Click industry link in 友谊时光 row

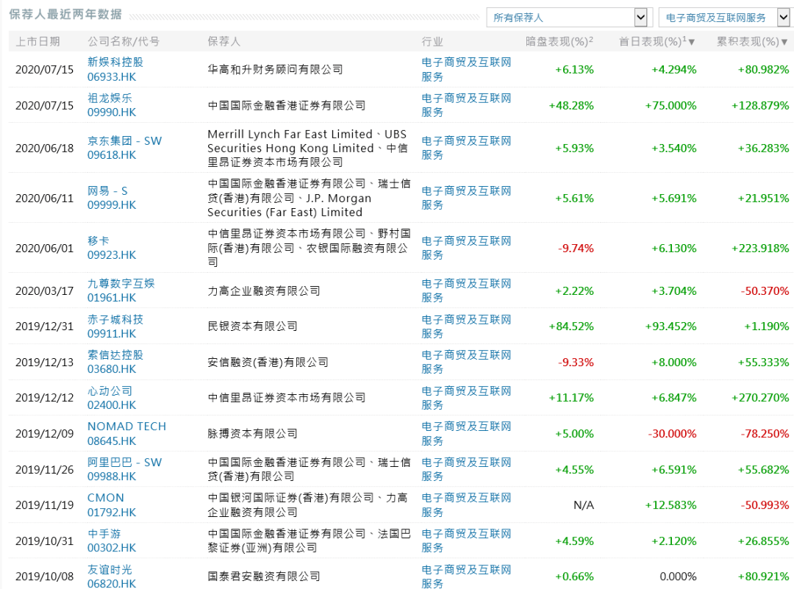coord(466,576)
